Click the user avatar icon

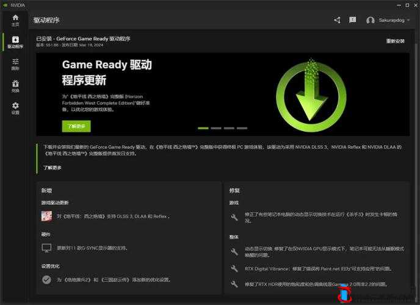click(x=370, y=20)
